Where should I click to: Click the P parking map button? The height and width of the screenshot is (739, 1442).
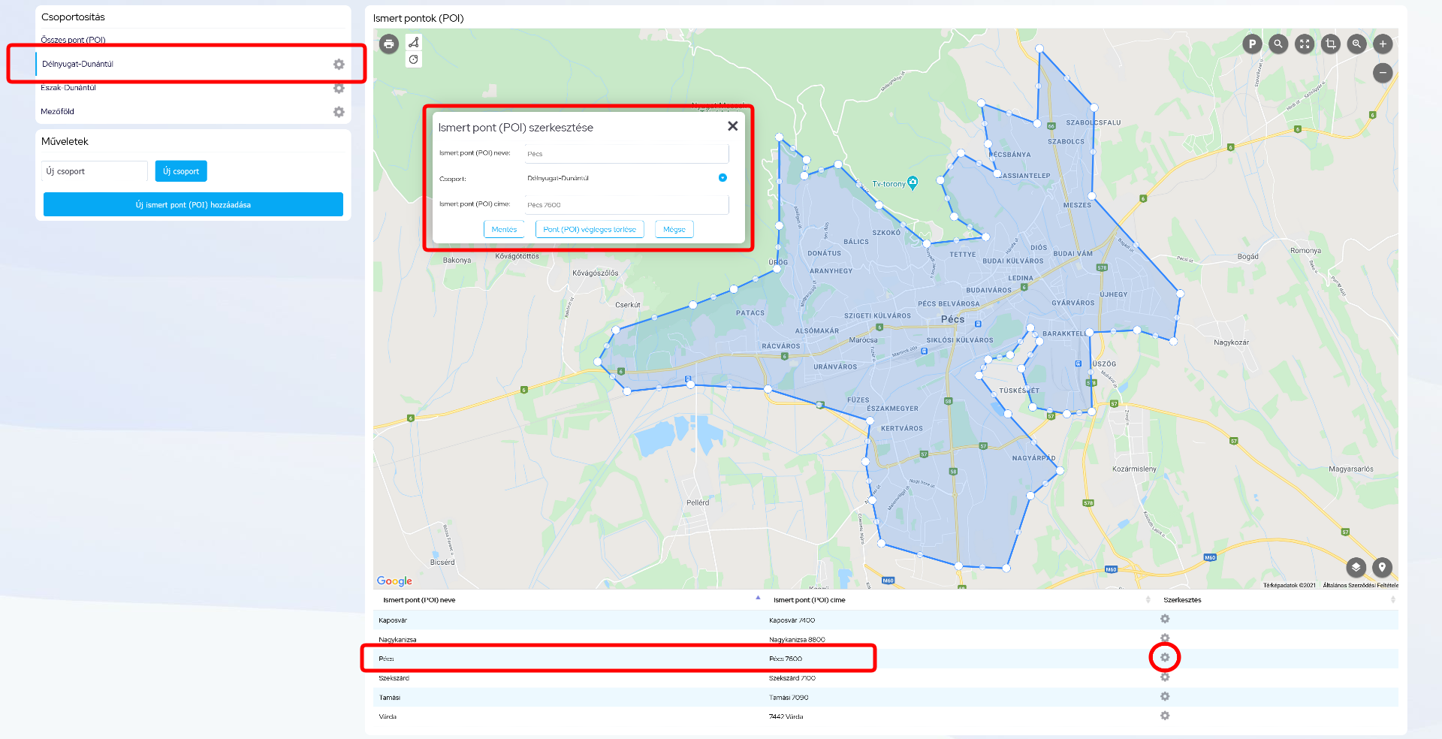click(x=1252, y=44)
